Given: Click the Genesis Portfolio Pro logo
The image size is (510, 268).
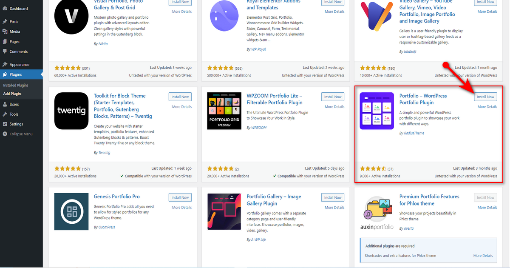Looking at the screenshot, I should [x=71, y=211].
